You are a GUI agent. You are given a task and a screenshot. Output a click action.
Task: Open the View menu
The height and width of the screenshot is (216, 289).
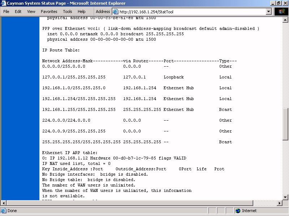tap(31, 12)
